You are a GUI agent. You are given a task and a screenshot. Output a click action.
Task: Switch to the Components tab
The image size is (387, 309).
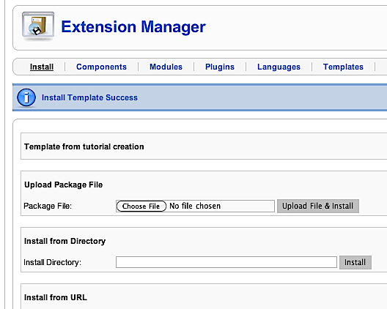pos(101,67)
